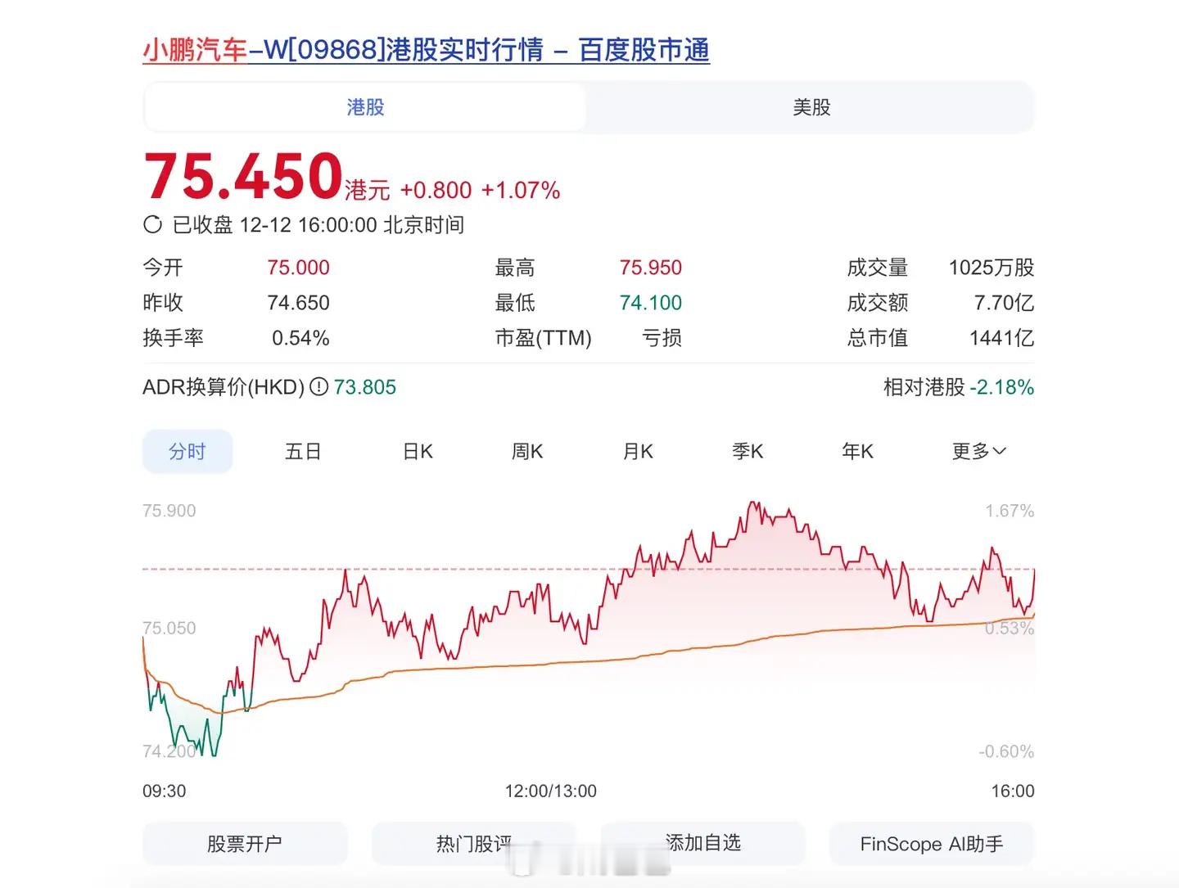Click the ADR converted price 73.805
The image size is (1179, 888).
(365, 387)
